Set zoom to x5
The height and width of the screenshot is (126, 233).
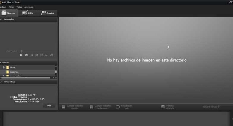(51, 55)
